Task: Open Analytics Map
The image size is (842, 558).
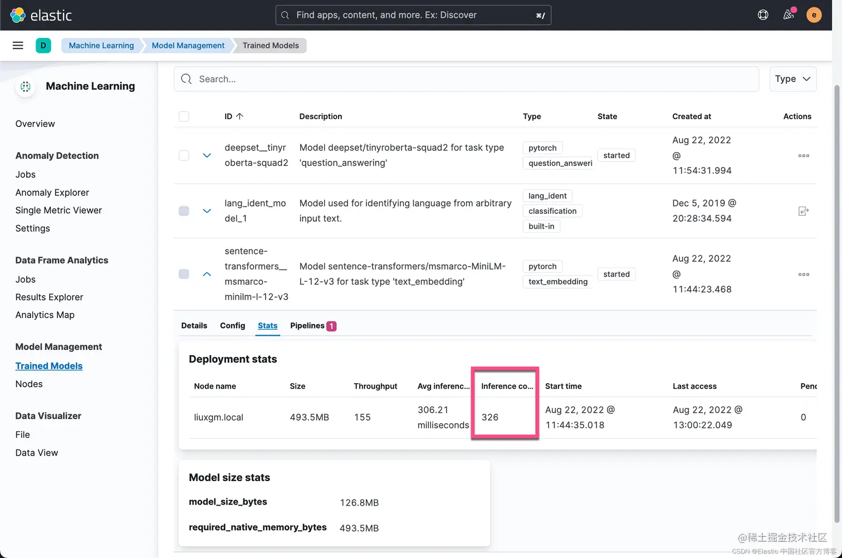Action: pyautogui.click(x=45, y=315)
